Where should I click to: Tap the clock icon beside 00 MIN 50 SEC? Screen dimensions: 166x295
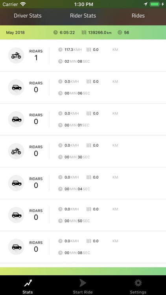point(60,221)
